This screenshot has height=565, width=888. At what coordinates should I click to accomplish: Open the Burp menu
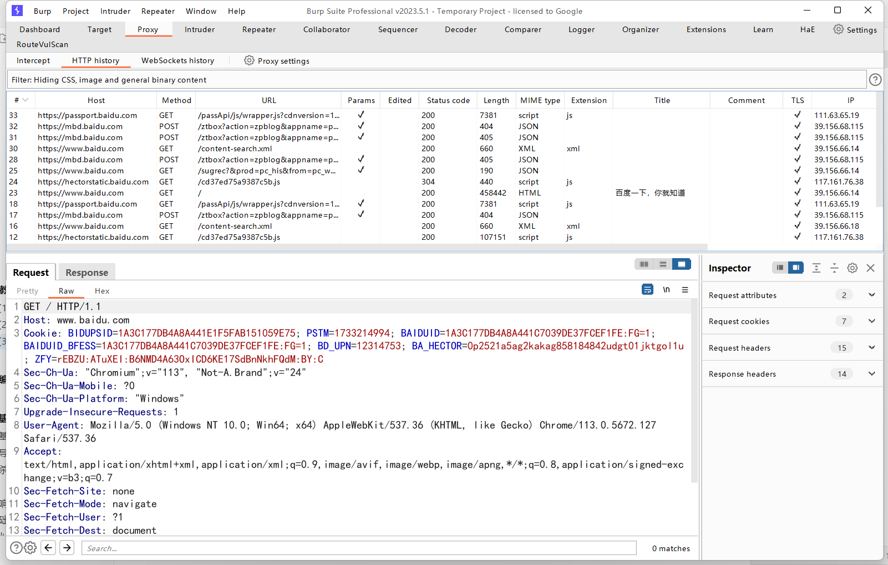pos(42,11)
